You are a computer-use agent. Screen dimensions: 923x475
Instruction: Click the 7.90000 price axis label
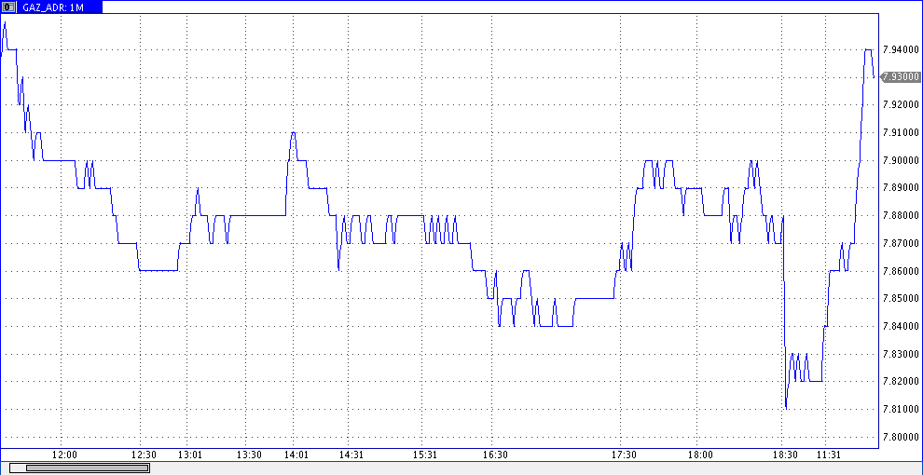902,160
